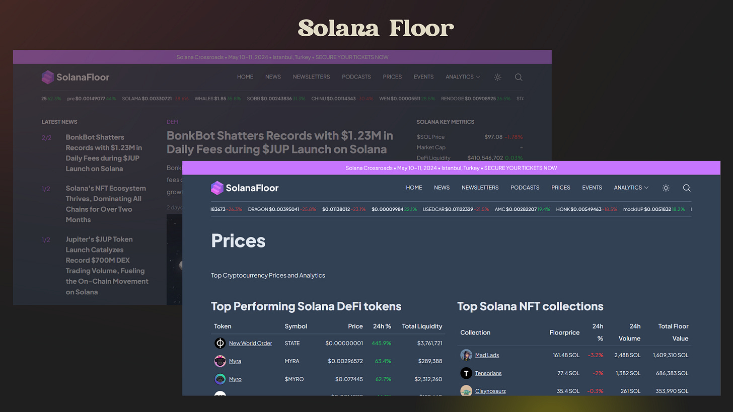This screenshot has width=733, height=412.
Task: Toggle light mode sun icon in Prices window
Action: click(666, 188)
